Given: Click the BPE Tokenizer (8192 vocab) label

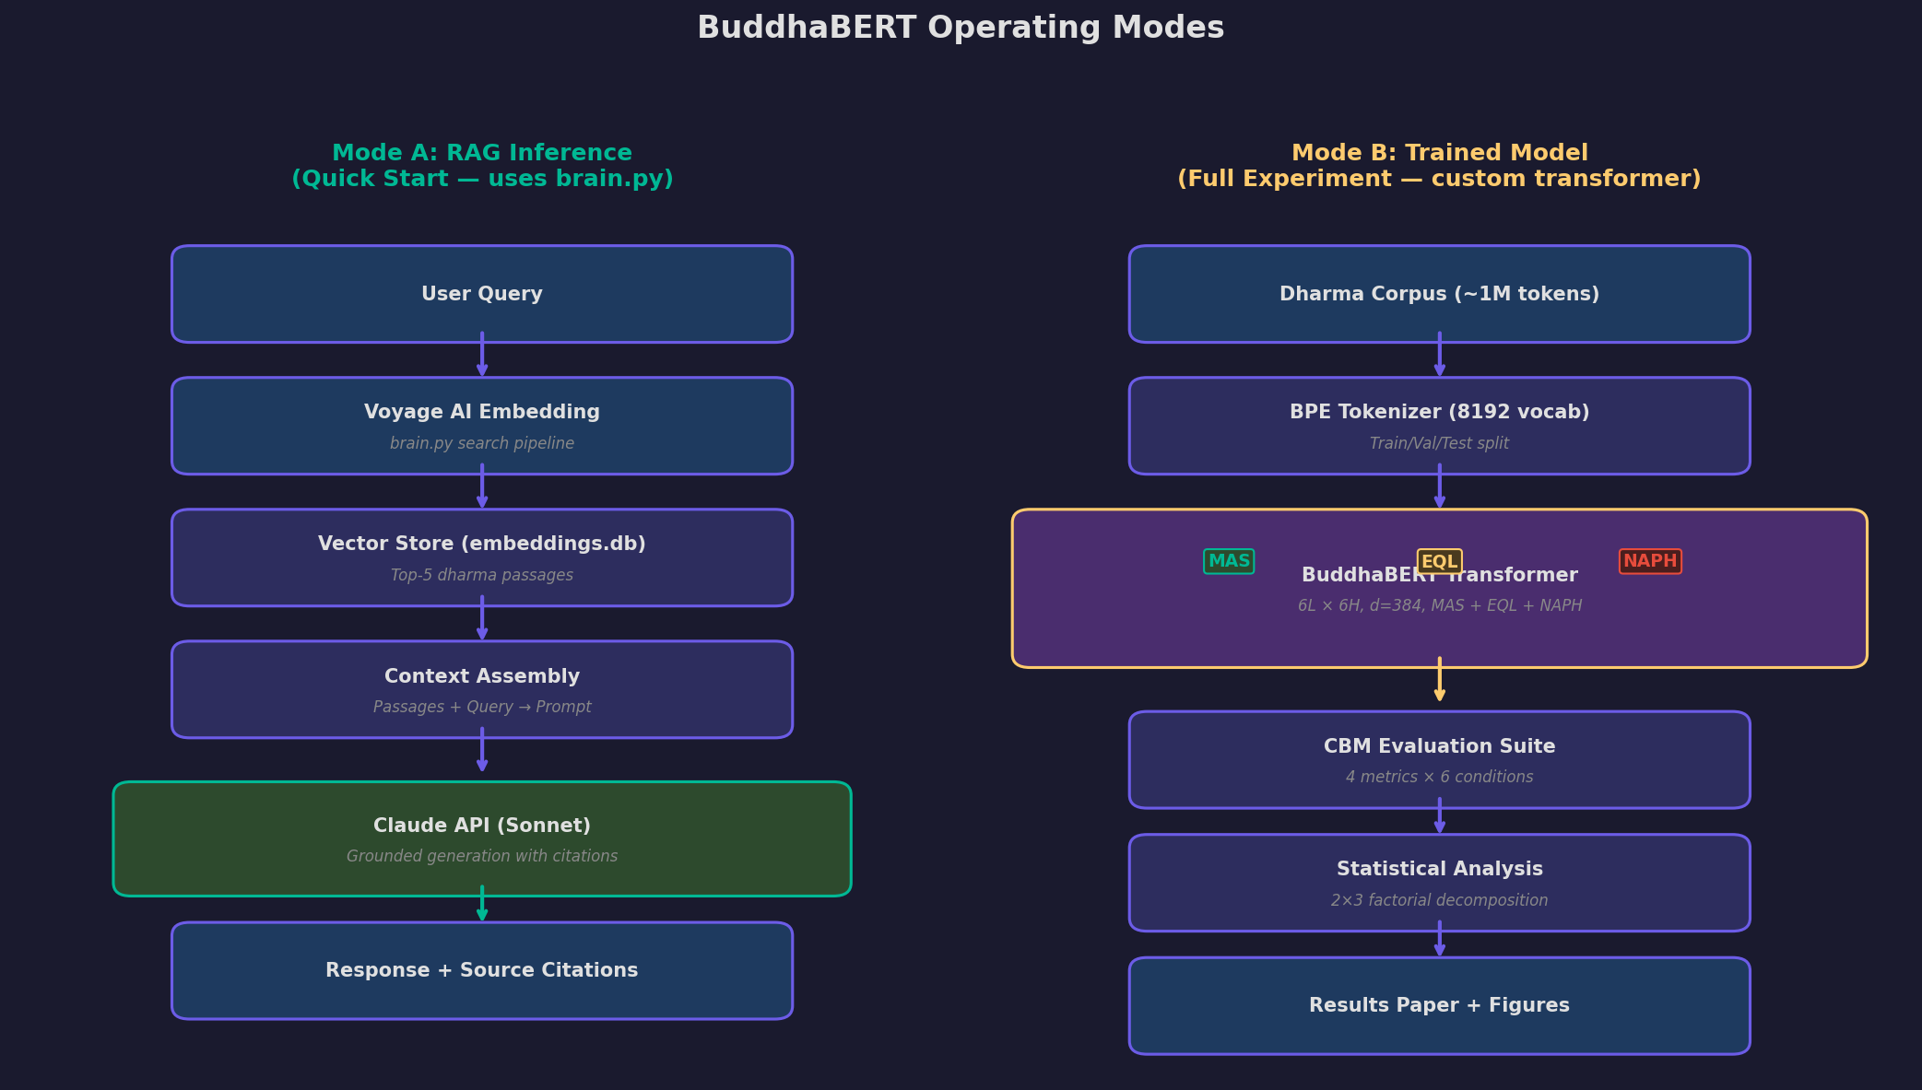Looking at the screenshot, I should click(1439, 412).
